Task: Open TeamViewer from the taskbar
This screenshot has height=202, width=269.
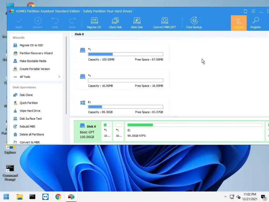Action: (45, 197)
